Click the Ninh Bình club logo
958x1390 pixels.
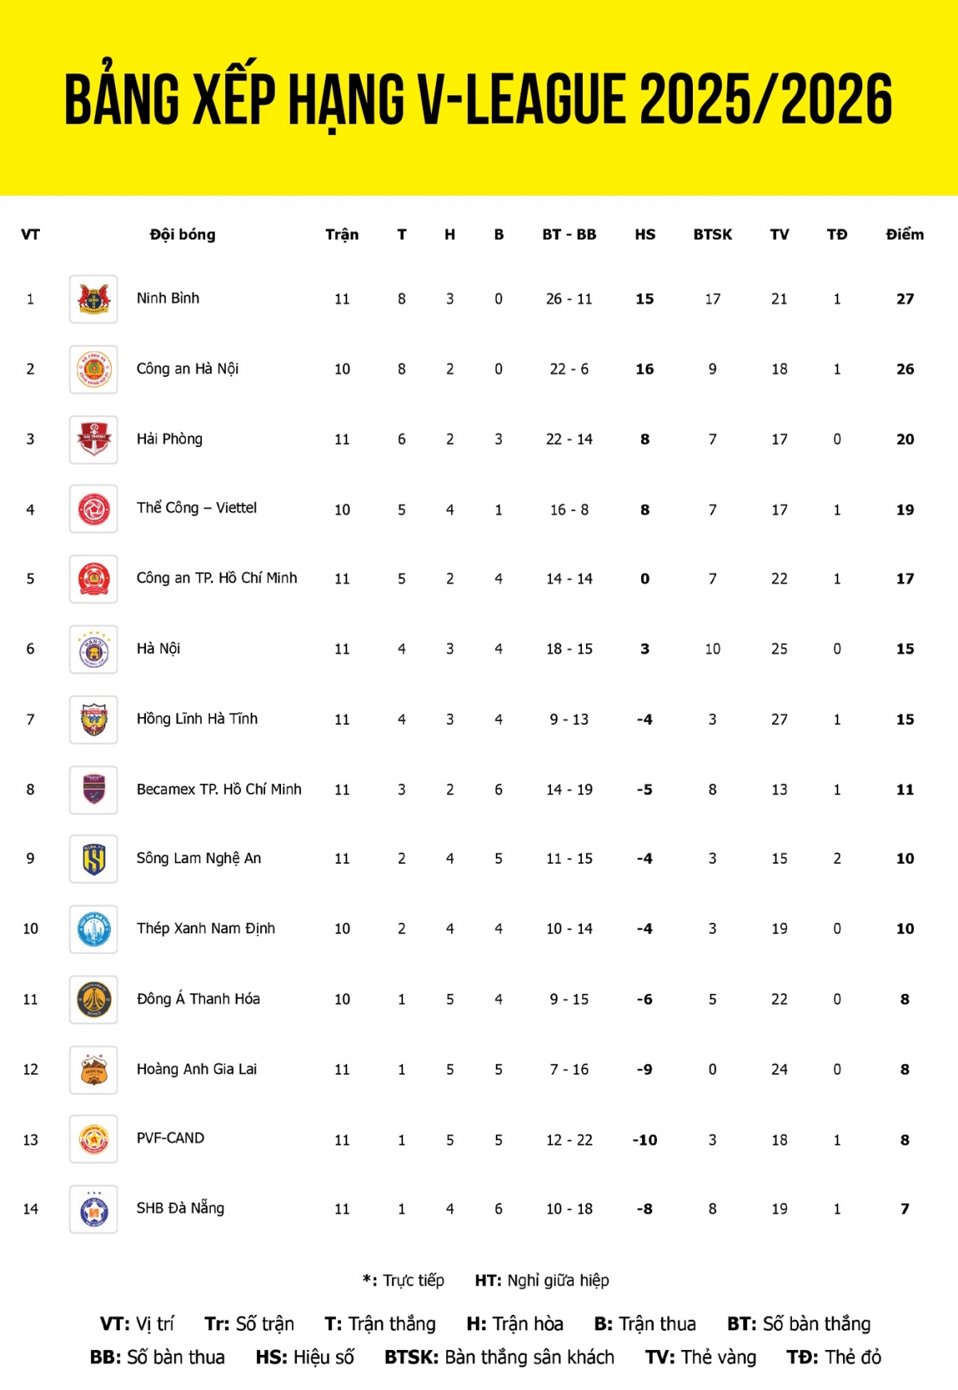(x=93, y=299)
